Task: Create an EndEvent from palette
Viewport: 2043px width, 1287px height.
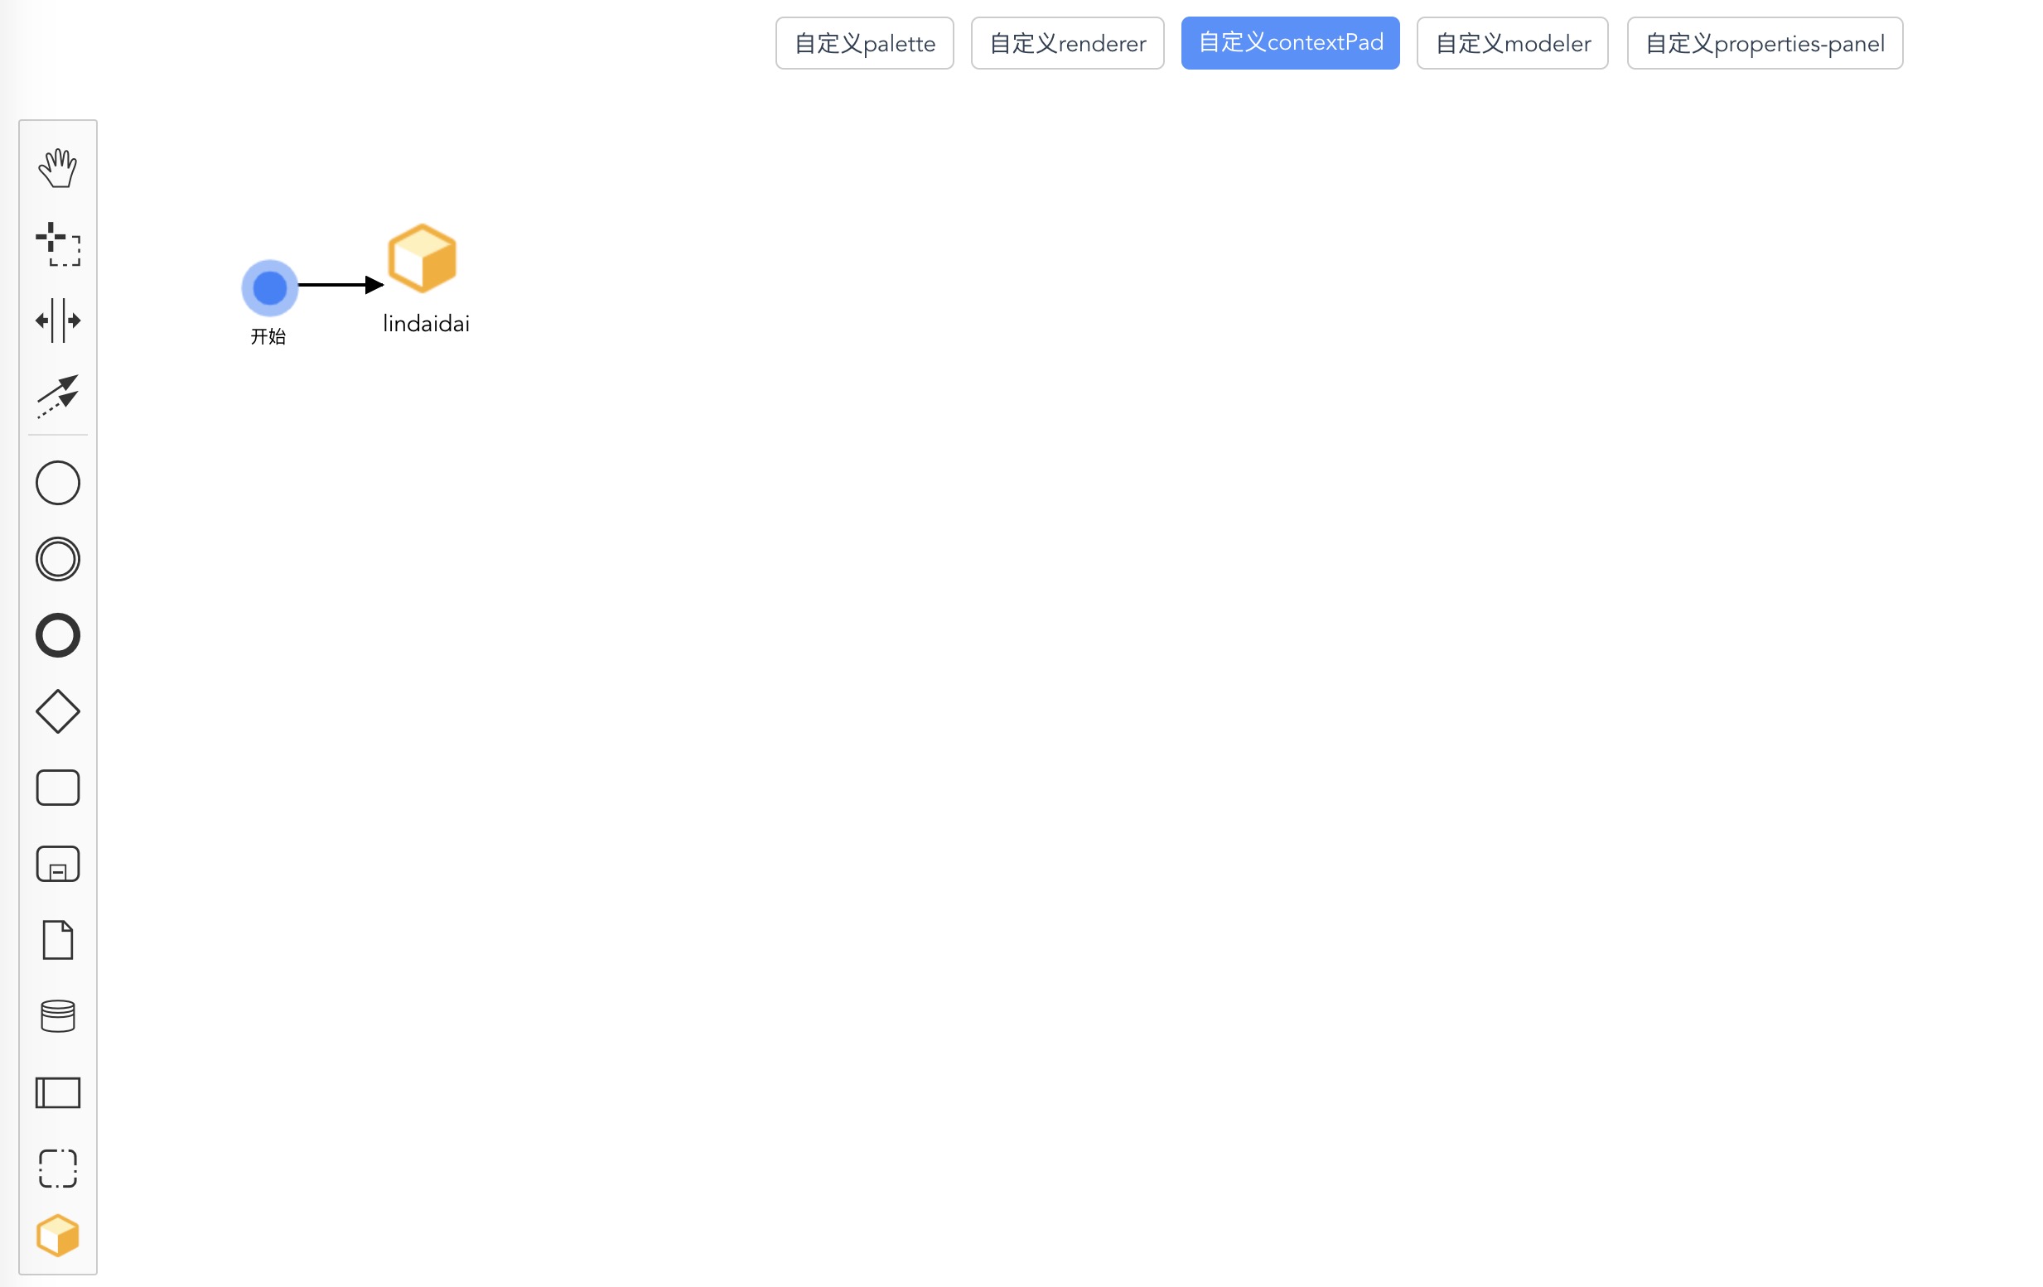Action: click(58, 635)
